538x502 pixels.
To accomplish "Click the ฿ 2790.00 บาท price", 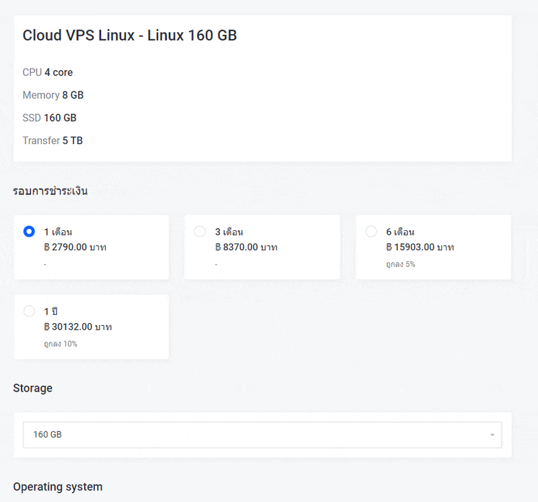I will point(75,247).
